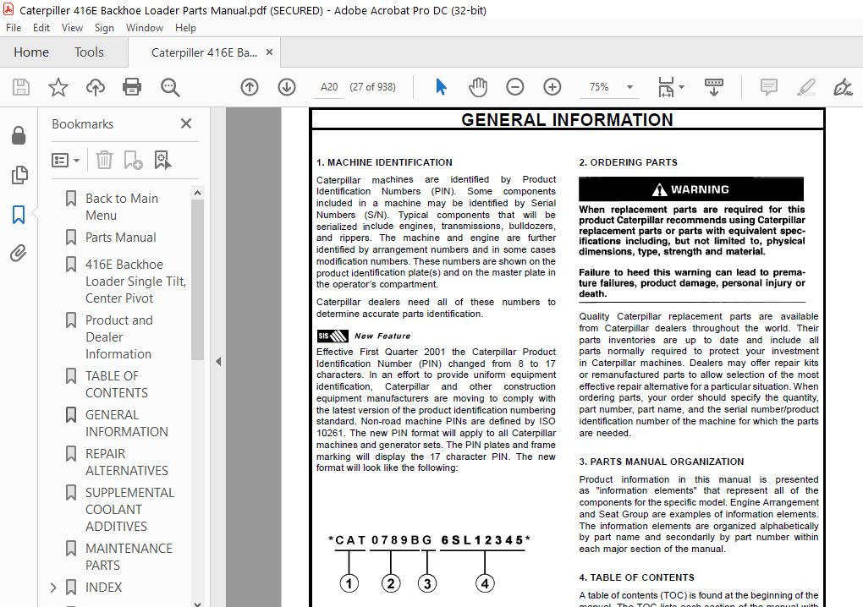The width and height of the screenshot is (863, 607).
Task: Click the page number field showing A20
Action: point(329,87)
